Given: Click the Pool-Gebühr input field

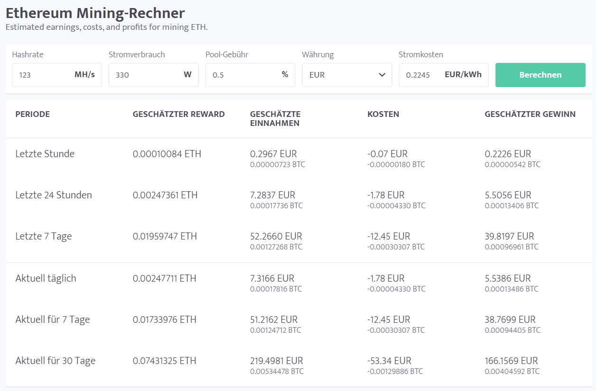Looking at the screenshot, I should point(250,75).
